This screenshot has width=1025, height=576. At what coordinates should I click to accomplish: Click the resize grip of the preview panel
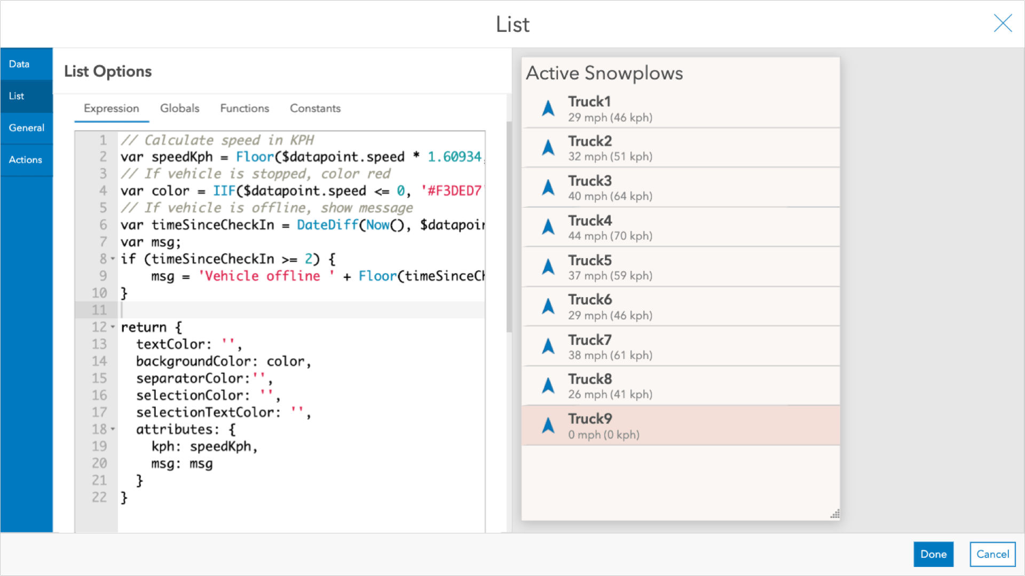click(x=834, y=514)
